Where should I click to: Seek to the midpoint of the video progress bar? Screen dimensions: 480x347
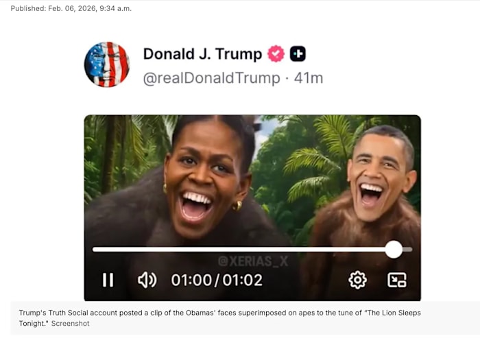(x=252, y=250)
